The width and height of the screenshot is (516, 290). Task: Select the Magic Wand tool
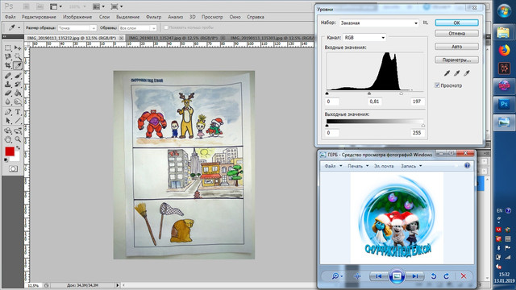click(x=18, y=57)
